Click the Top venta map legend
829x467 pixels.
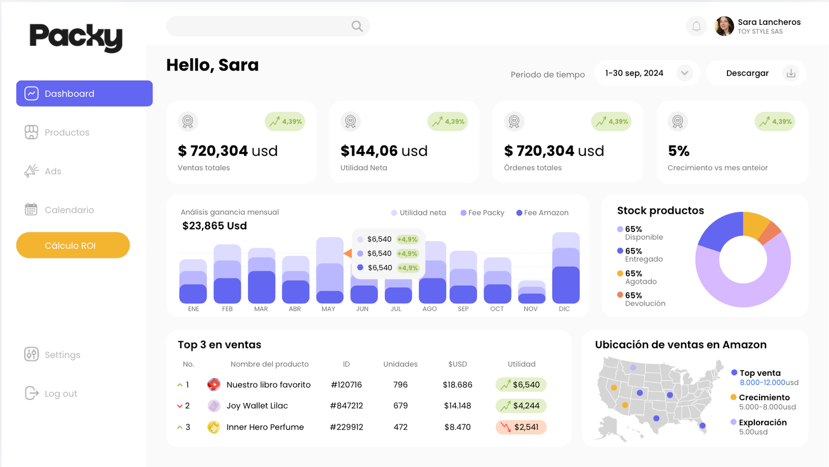[765, 377]
